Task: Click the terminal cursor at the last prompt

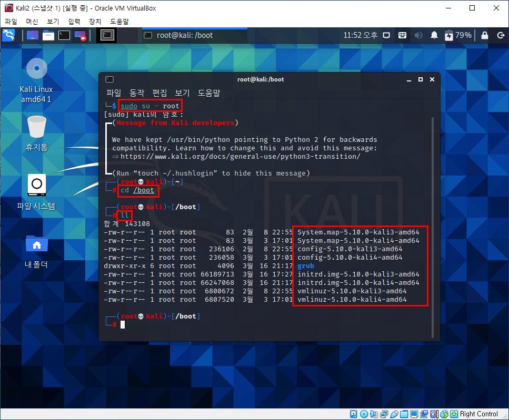Action: point(123,325)
